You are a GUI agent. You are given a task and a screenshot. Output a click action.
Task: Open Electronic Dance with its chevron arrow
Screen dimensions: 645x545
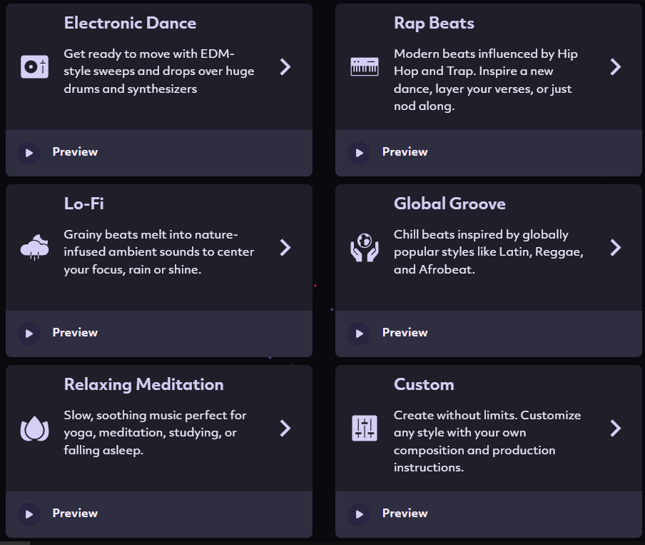pos(285,66)
